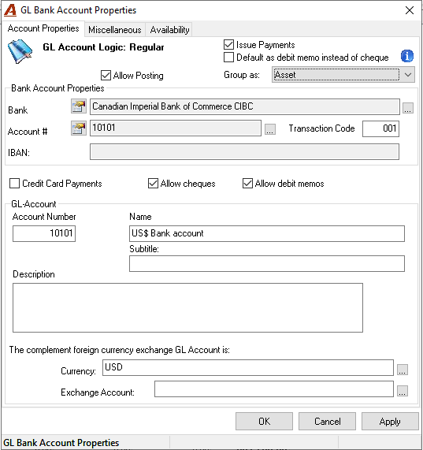Click the Transaction Code field with 001
423x450 pixels.
pyautogui.click(x=380, y=129)
